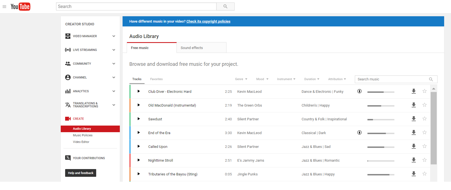
Task: Play the Called Upon track
Action: (x=139, y=146)
